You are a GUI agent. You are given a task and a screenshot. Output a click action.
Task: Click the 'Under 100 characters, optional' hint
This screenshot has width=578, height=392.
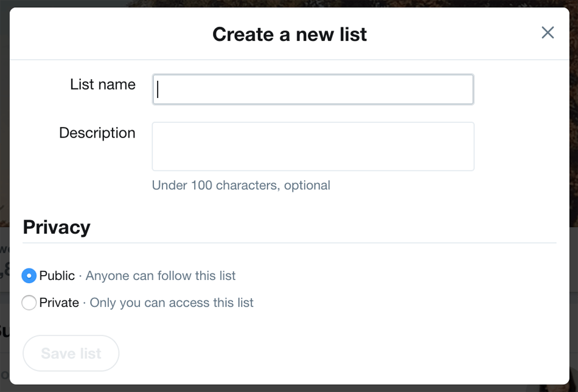(242, 185)
